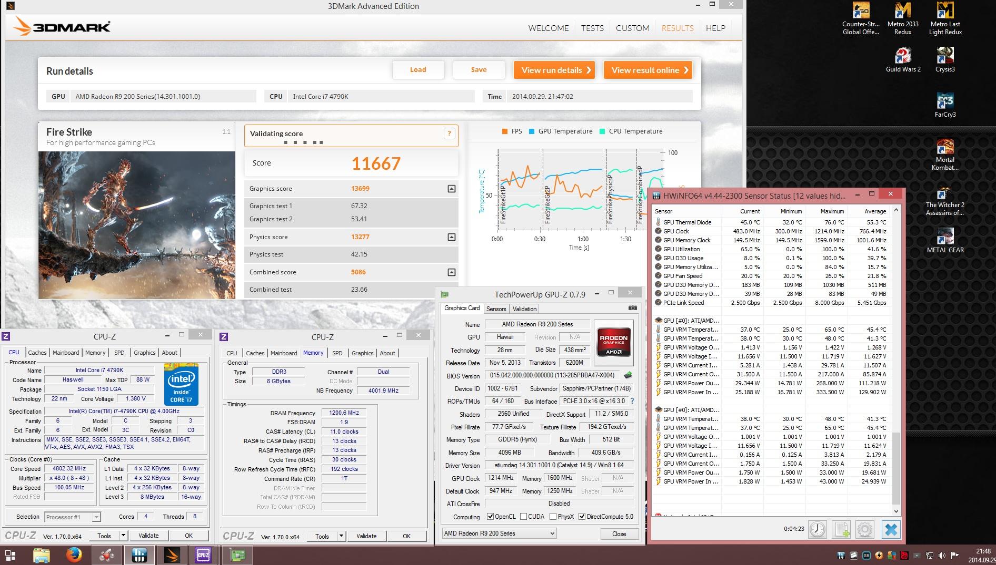996x565 pixels.
Task: Open the FarCry3 desktop shortcut
Action: [x=945, y=105]
